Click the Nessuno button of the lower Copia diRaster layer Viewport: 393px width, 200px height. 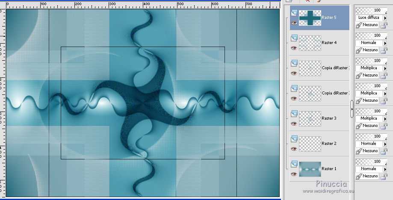[367, 100]
